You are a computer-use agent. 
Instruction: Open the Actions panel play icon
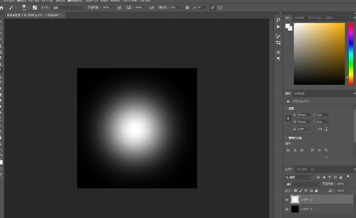coord(278,27)
